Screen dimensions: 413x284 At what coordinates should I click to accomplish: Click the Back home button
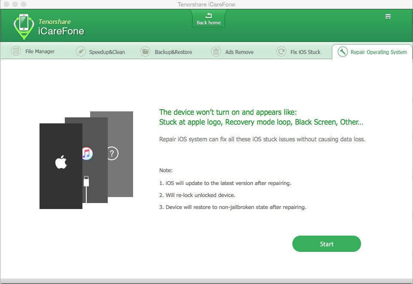click(x=209, y=19)
